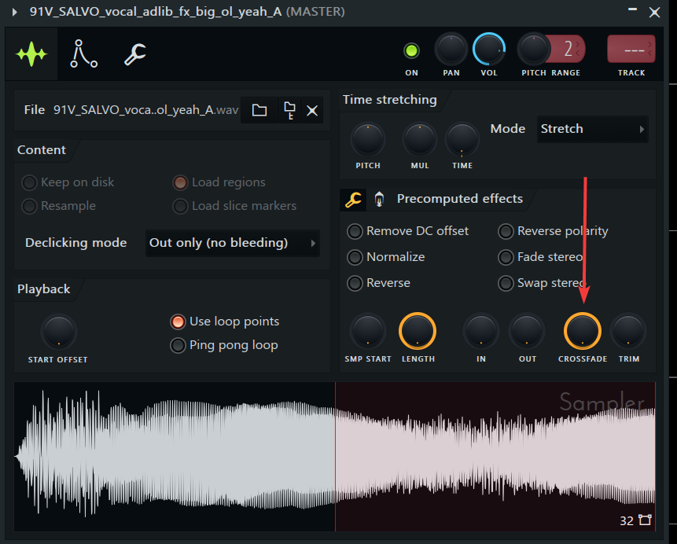Adjust the CROSSFADE knob
677x544 pixels.
point(582,333)
